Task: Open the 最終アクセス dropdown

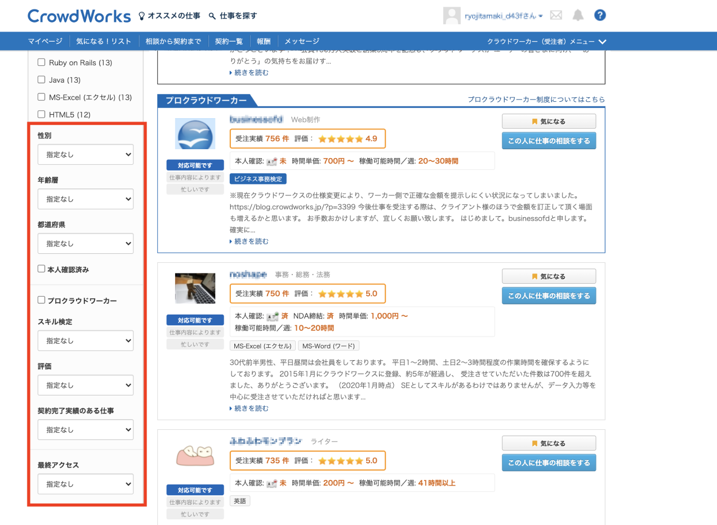Action: pyautogui.click(x=86, y=484)
